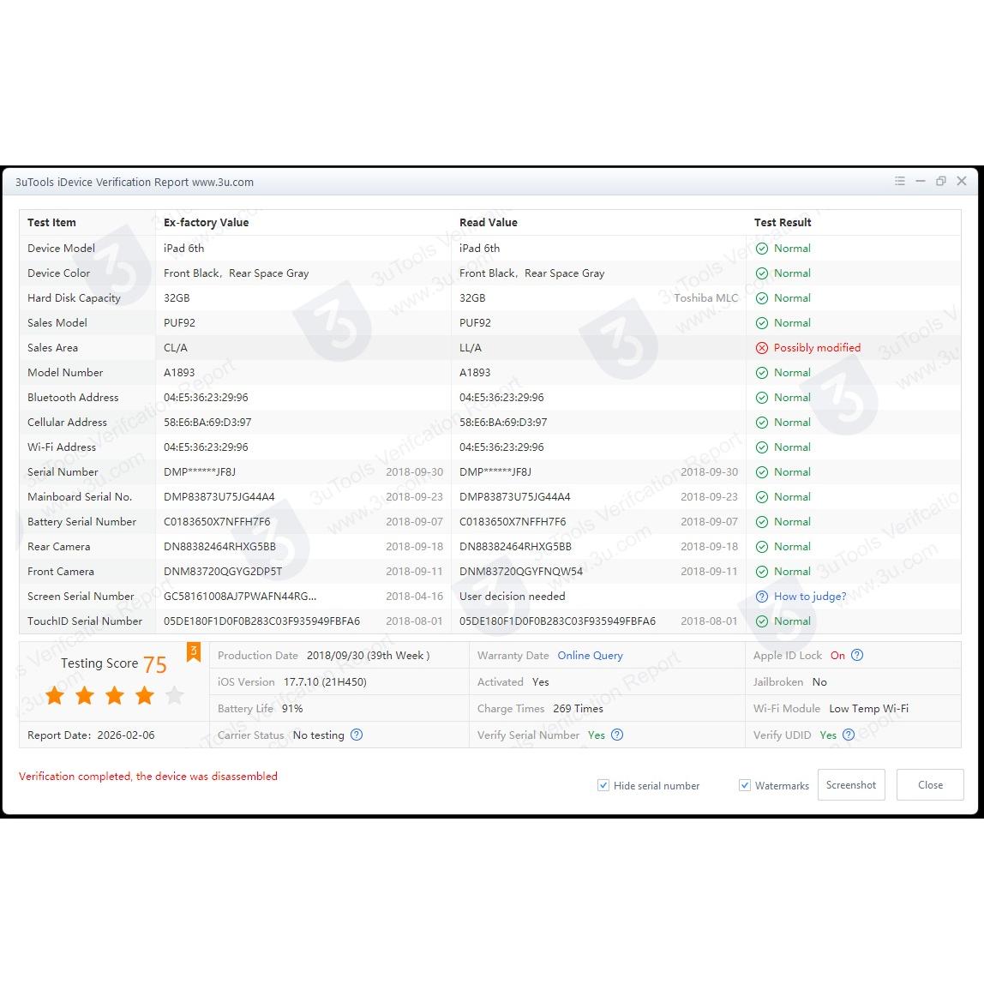Uncheck the Watermarks checkbox
984x984 pixels.
coord(745,785)
